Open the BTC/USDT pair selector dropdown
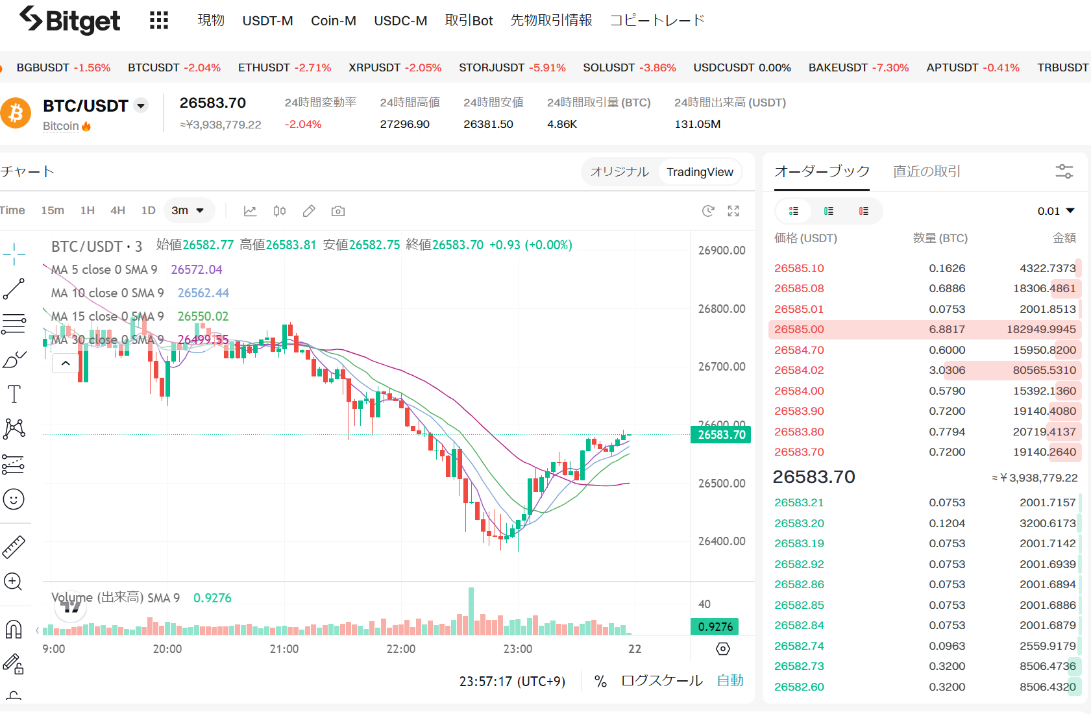Viewport: 1091px width, 714px height. point(141,105)
